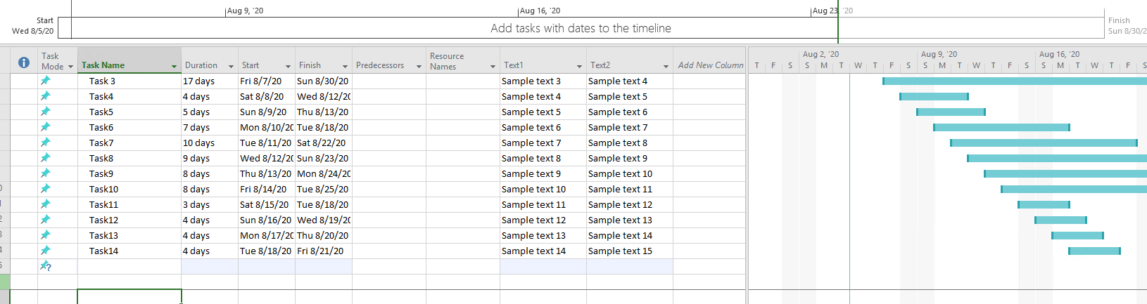Click the 'Add tasks with dates to the timeline' area
1147x304 pixels.
click(x=581, y=28)
